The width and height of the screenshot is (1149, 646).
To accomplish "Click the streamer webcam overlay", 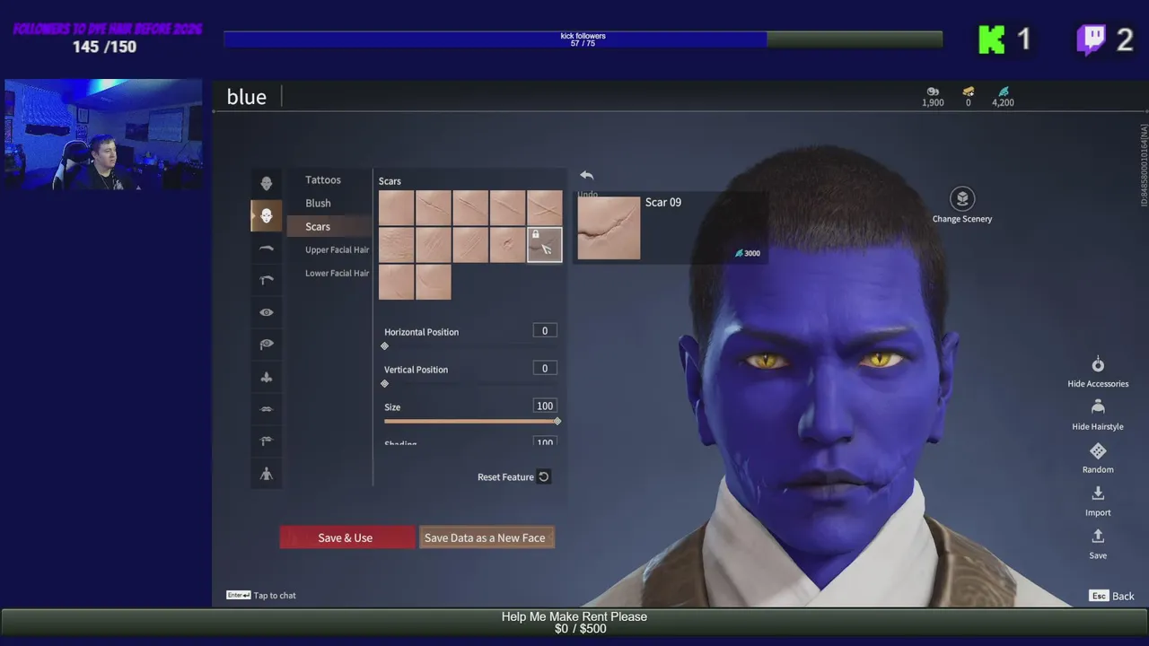I will 103,135.
